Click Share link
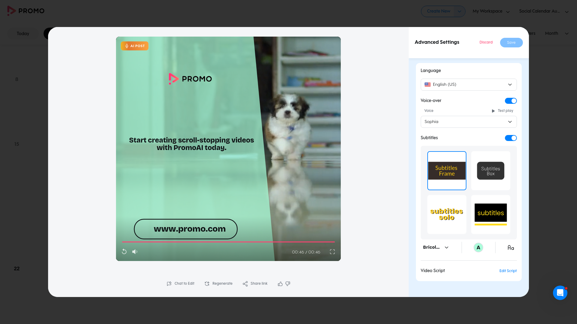Image resolution: width=577 pixels, height=324 pixels. [x=255, y=283]
